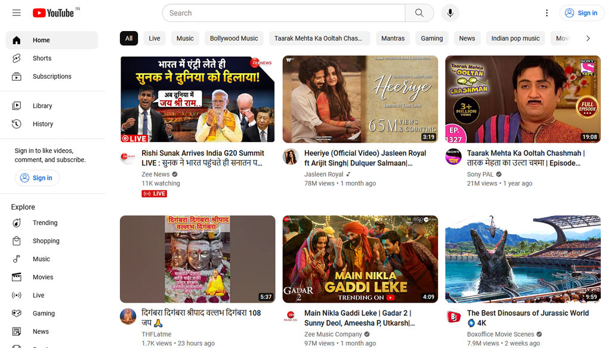Screen dimensions: 611x348
Task: Play the Taarak Mehta episode 327 thumbnail
Action: (x=523, y=99)
